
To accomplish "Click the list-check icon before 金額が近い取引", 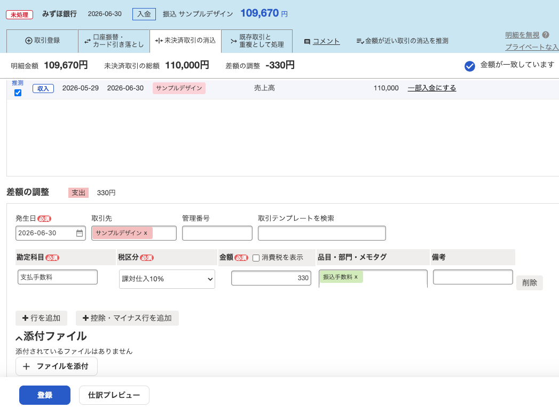I will click(360, 41).
